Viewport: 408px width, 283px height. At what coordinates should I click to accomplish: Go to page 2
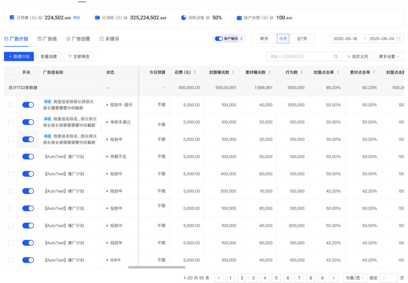(x=242, y=278)
